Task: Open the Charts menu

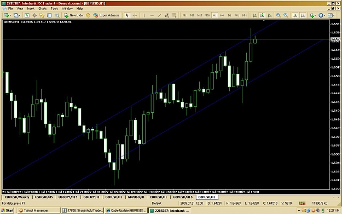Action: [42, 9]
